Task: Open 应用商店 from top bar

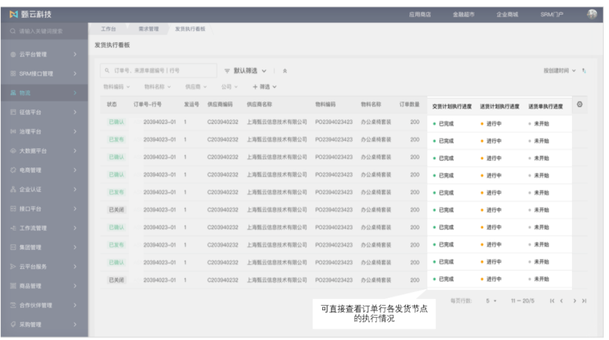Action: click(x=420, y=15)
